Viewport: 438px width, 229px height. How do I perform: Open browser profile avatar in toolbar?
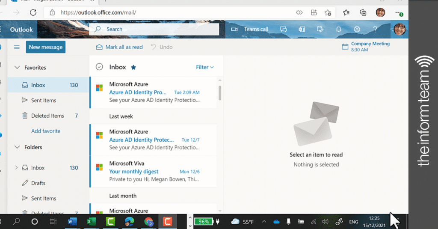coord(380,12)
